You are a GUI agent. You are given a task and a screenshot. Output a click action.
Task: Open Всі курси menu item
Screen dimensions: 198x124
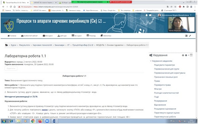coord(77,35)
